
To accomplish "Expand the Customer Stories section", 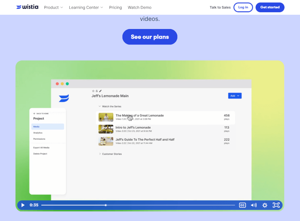I will [100, 154].
